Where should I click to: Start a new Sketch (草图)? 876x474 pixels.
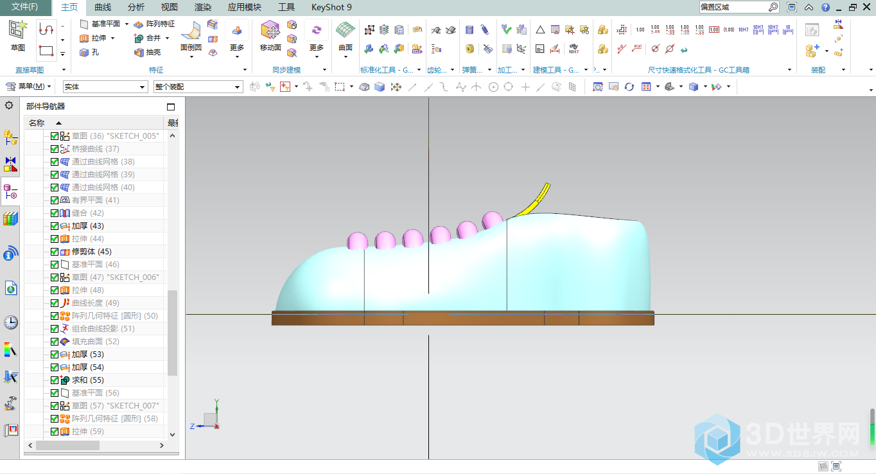pyautogui.click(x=18, y=35)
